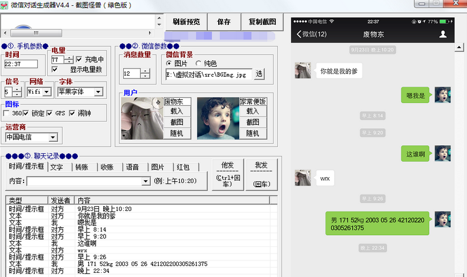
Task: Click the screaming child avatar in user panel
Action: click(x=218, y=118)
